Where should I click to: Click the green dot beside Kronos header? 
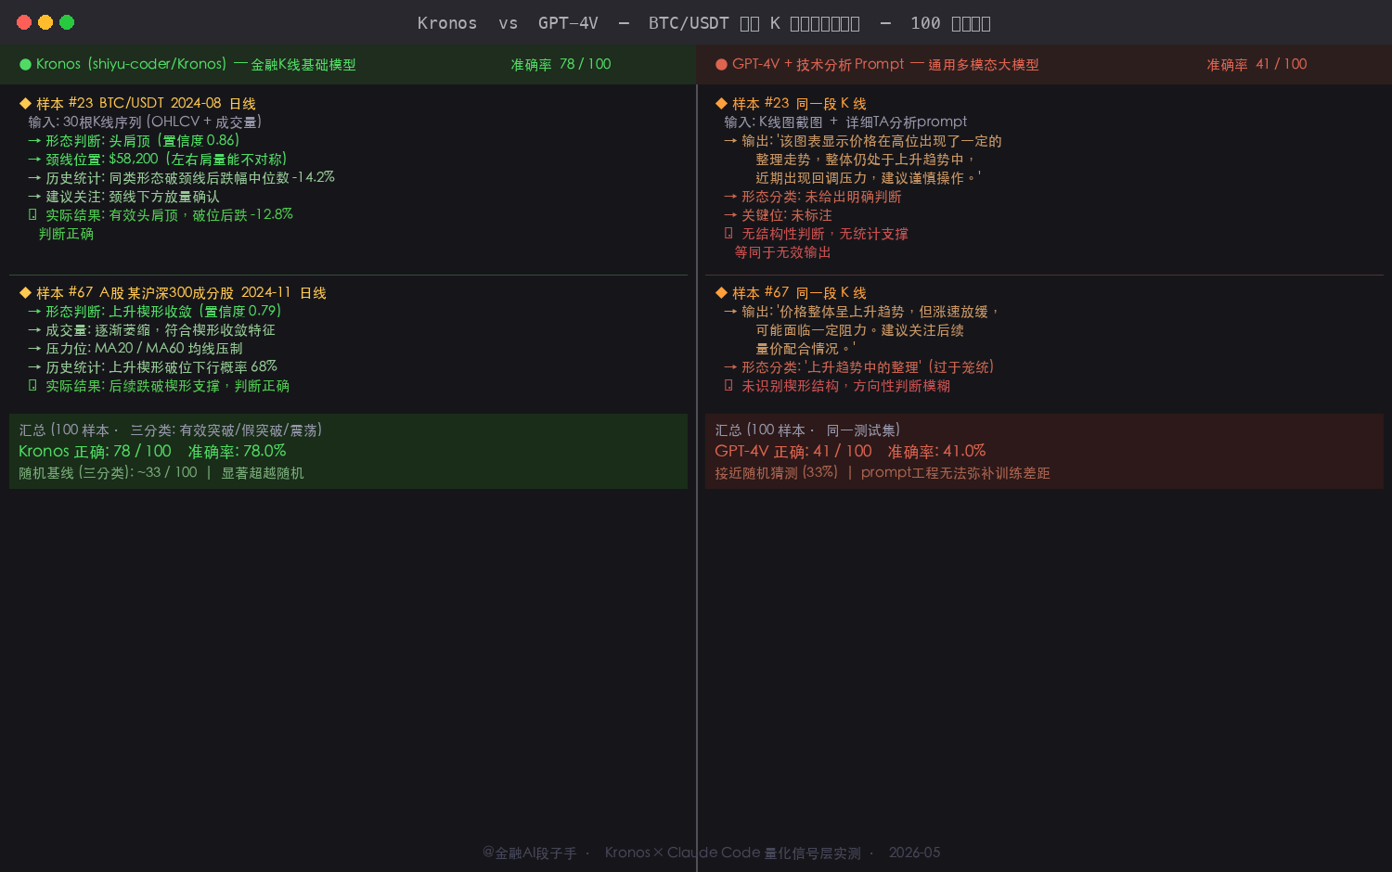click(x=25, y=65)
